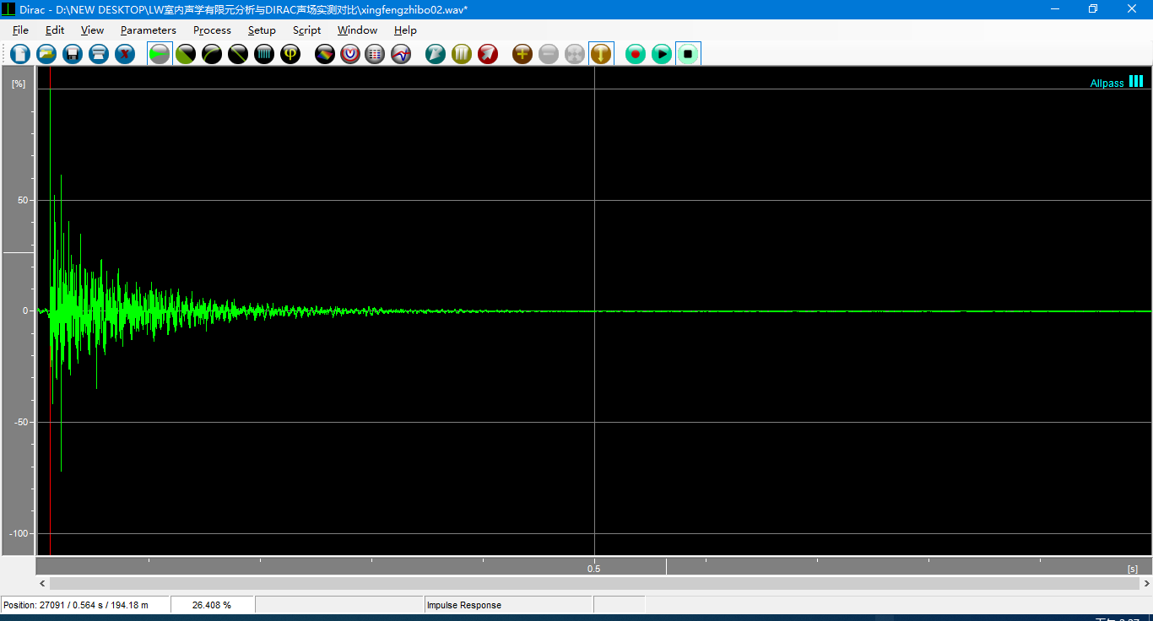
Task: Click the brown plus zoom-in icon
Action: click(522, 54)
